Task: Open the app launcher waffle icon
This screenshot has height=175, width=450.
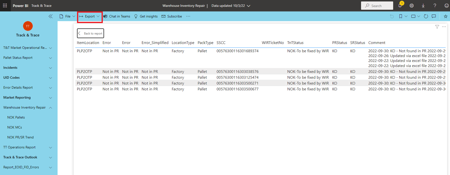Action: [5, 6]
